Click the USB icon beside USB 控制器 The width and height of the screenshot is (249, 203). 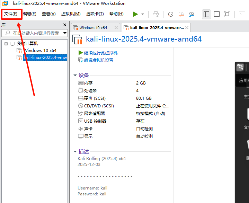click(x=80, y=121)
